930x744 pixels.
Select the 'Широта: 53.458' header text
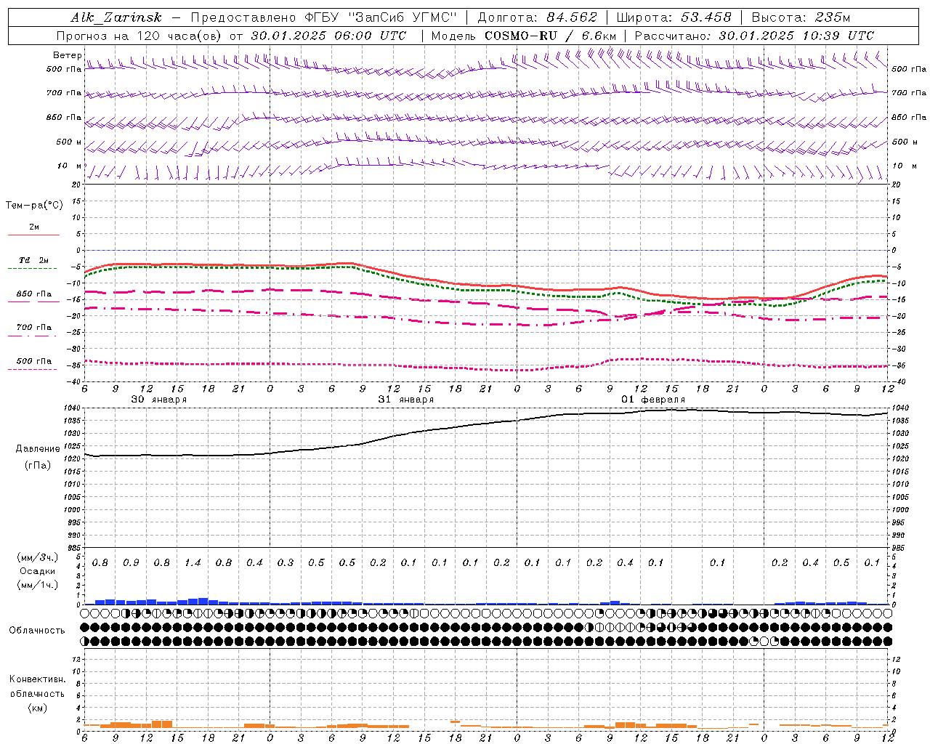674,17
